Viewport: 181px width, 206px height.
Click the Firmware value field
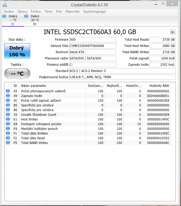[x=92, y=40]
